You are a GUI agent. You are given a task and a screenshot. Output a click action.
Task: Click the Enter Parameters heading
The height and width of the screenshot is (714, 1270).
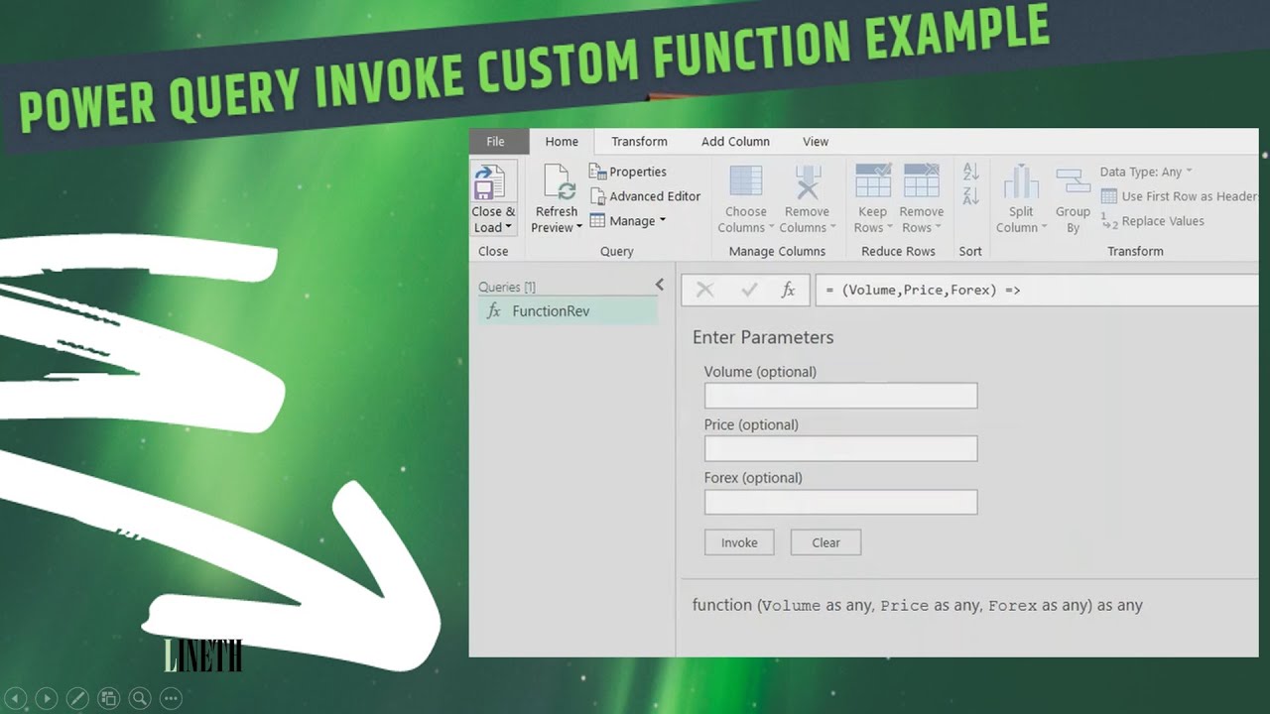click(763, 337)
